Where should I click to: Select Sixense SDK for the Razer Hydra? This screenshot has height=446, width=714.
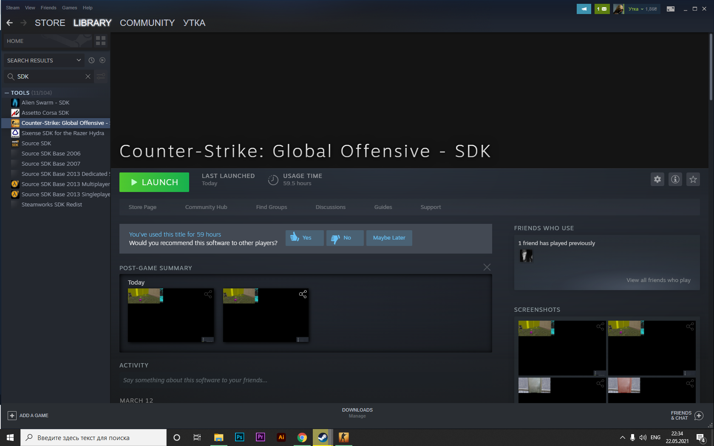[56, 133]
